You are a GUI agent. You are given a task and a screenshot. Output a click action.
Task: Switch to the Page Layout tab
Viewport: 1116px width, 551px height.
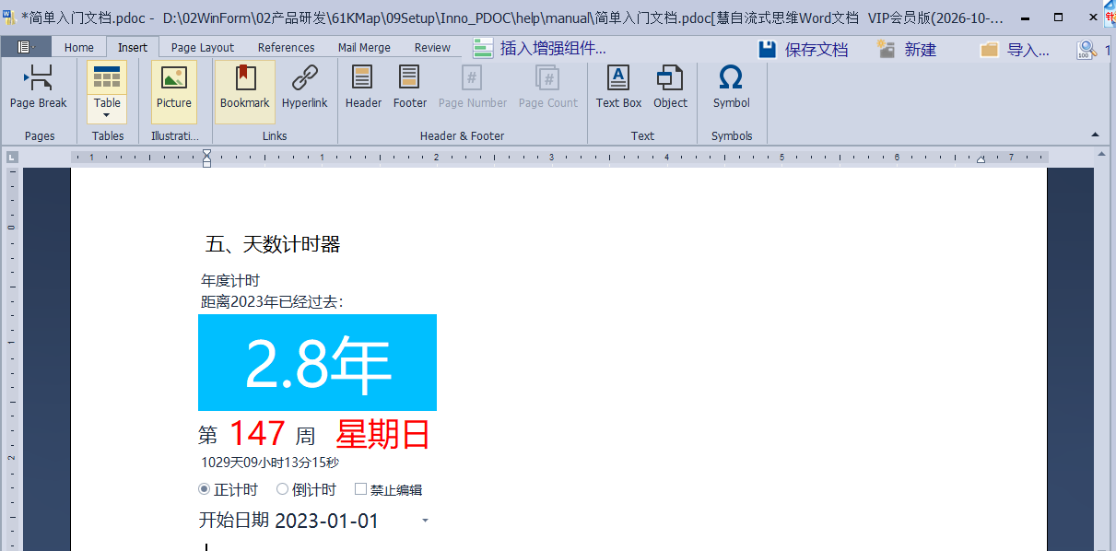202,46
